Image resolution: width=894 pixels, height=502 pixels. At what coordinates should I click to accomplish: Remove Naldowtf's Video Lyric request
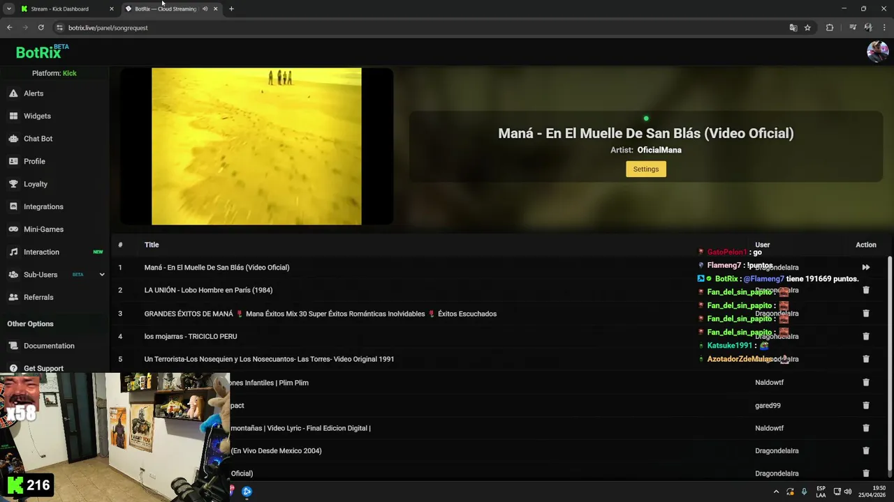point(865,428)
